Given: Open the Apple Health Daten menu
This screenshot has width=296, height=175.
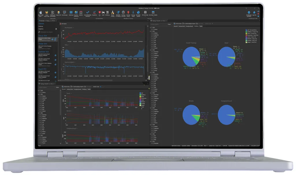Looking at the screenshot, I should (41, 13).
